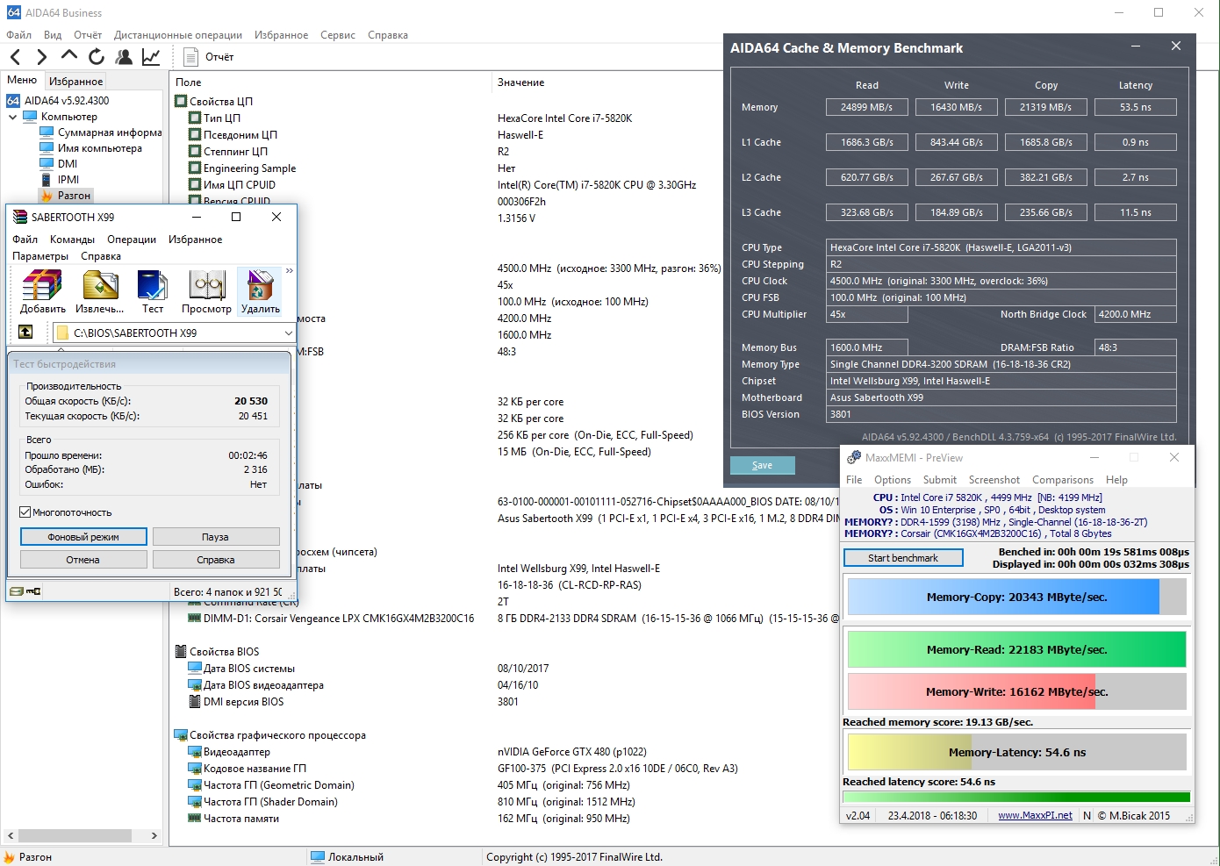This screenshot has height=866, width=1220.
Task: Save the Cache & Memory Benchmark results
Action: [763, 466]
